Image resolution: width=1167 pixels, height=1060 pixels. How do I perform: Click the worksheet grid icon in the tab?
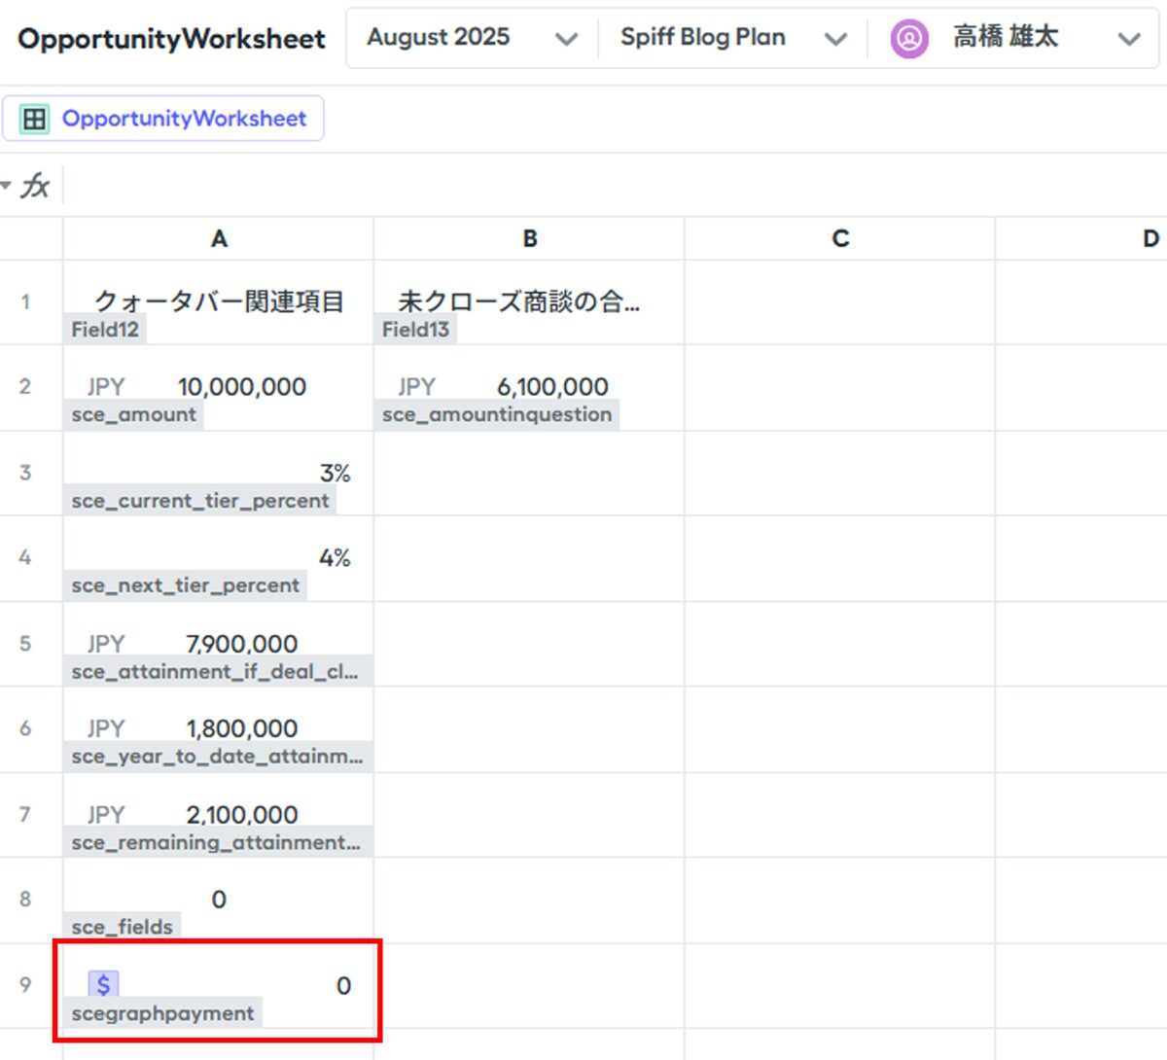[34, 119]
